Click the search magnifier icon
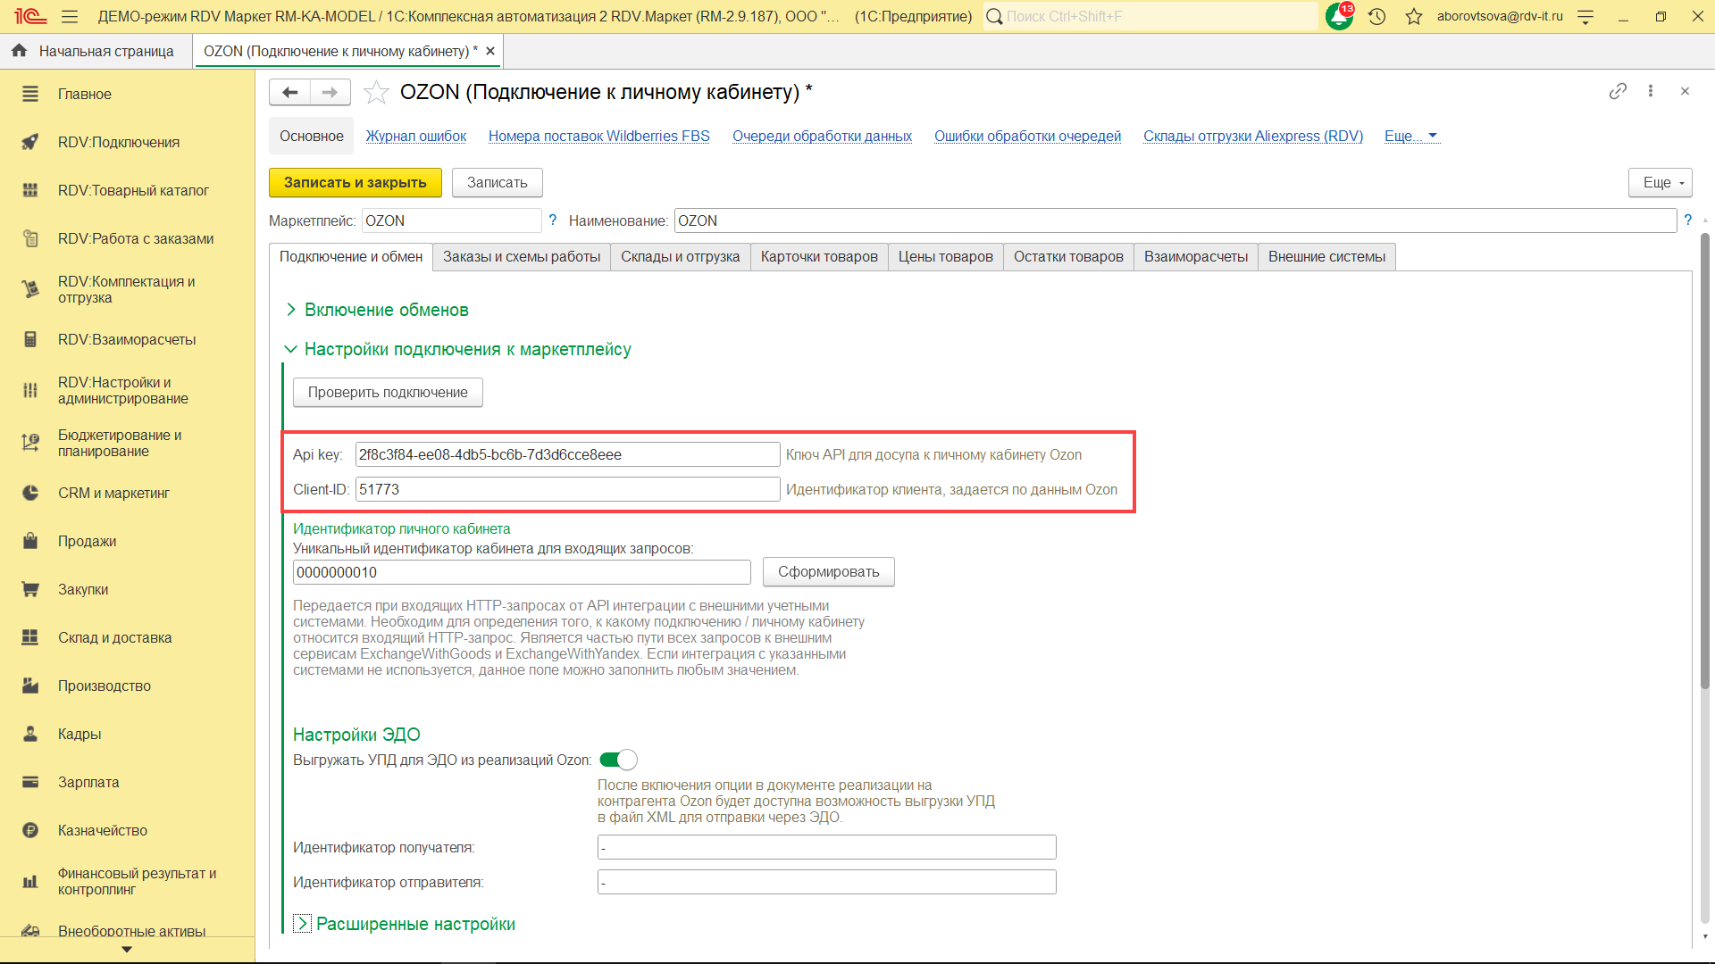The image size is (1715, 964). [994, 16]
